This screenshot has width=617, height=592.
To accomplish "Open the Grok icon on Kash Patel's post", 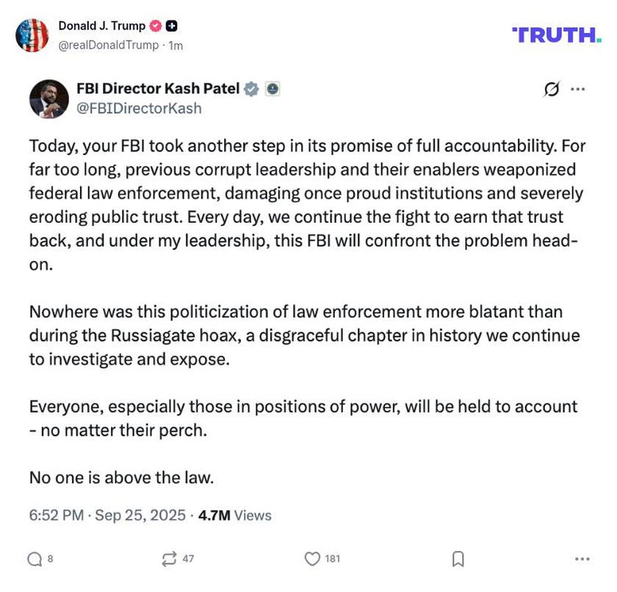I will (552, 90).
